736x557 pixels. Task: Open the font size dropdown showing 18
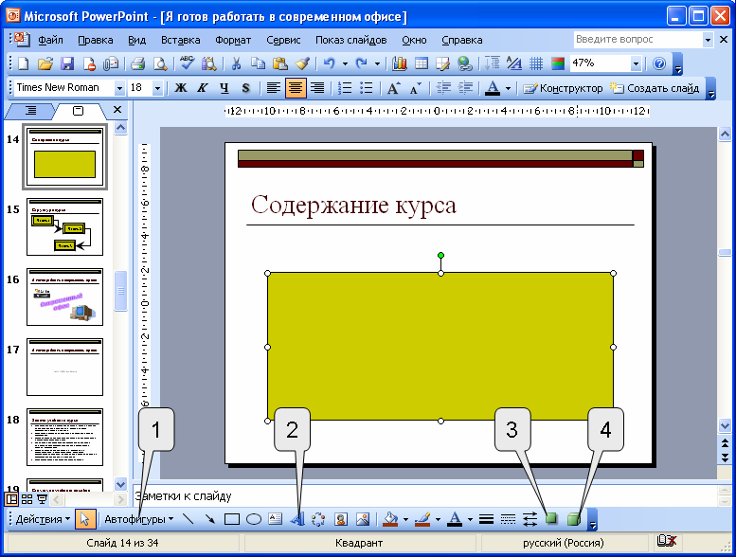[157, 88]
